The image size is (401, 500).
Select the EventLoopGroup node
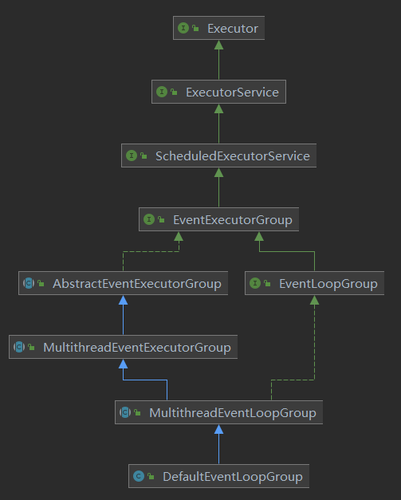pos(314,283)
